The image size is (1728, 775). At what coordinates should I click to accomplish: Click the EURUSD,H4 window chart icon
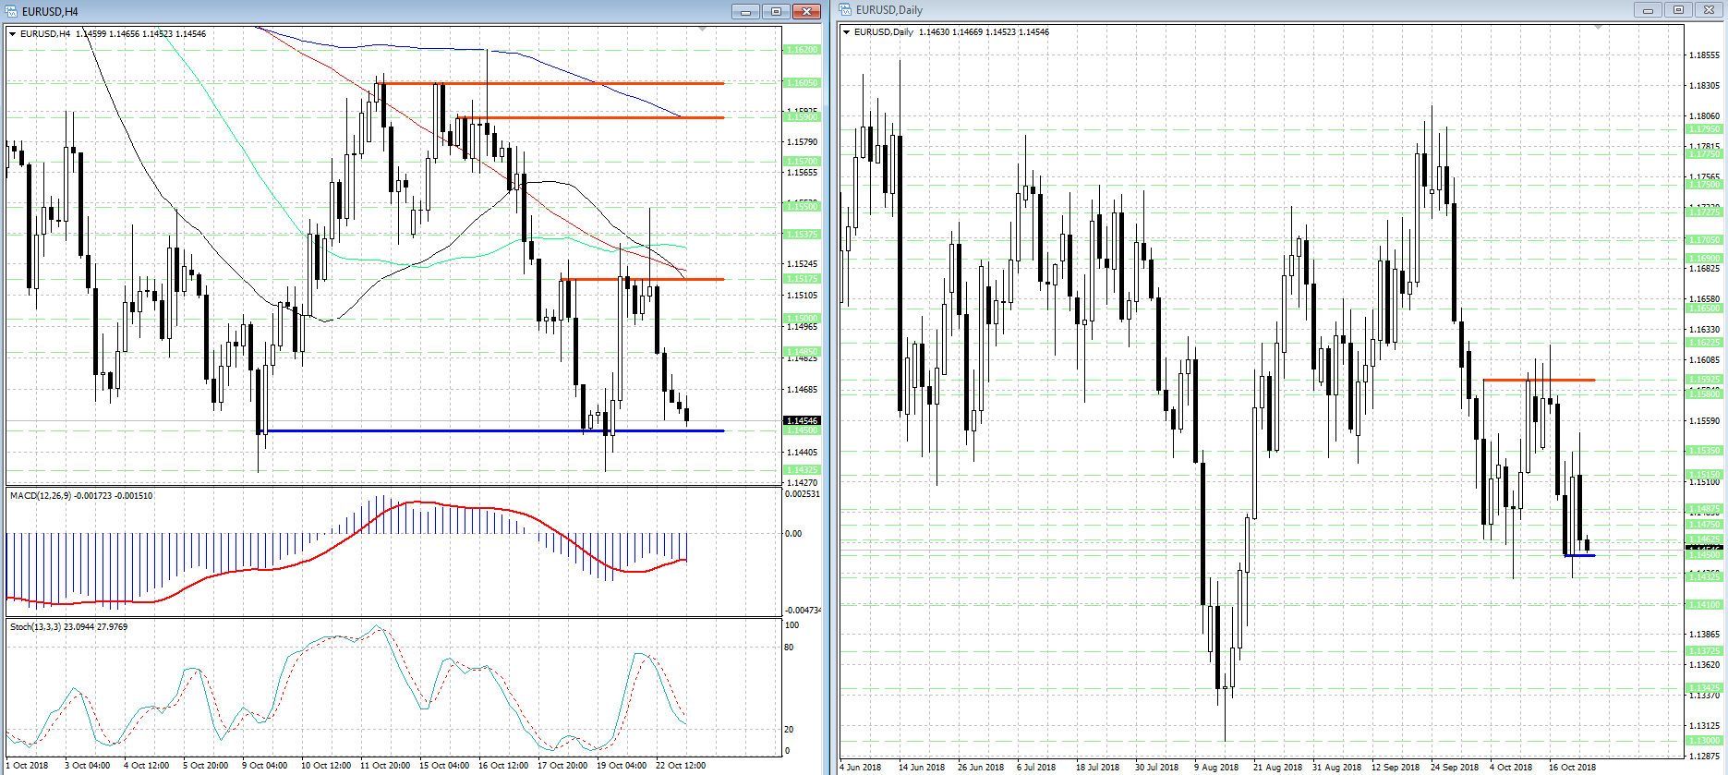[x=11, y=11]
